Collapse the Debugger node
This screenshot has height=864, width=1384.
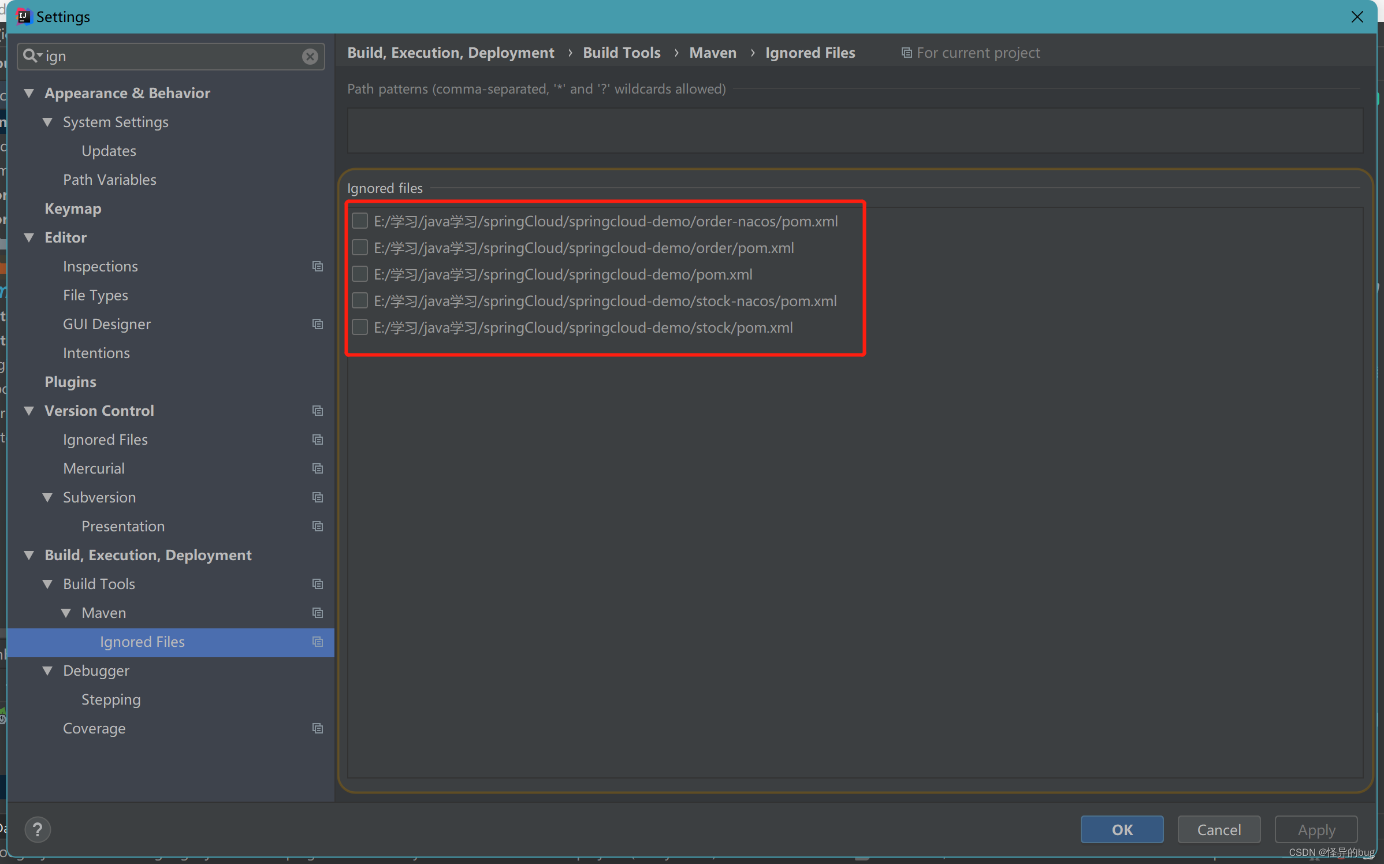pos(47,671)
